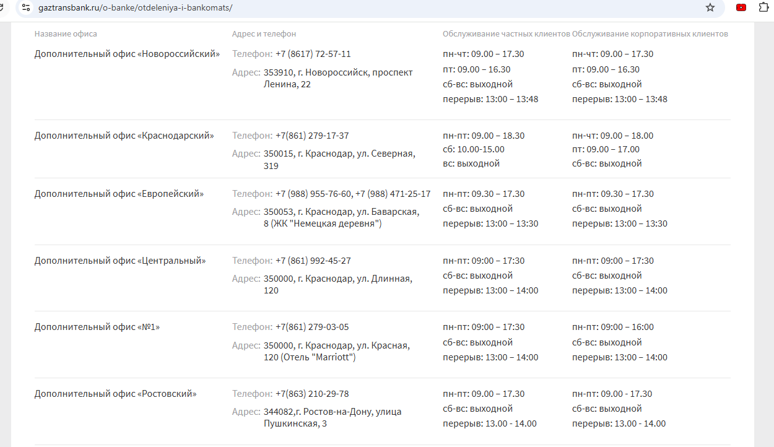
Task: Click address ул. Красная, 120 Отель Marriott
Action: [x=336, y=351]
